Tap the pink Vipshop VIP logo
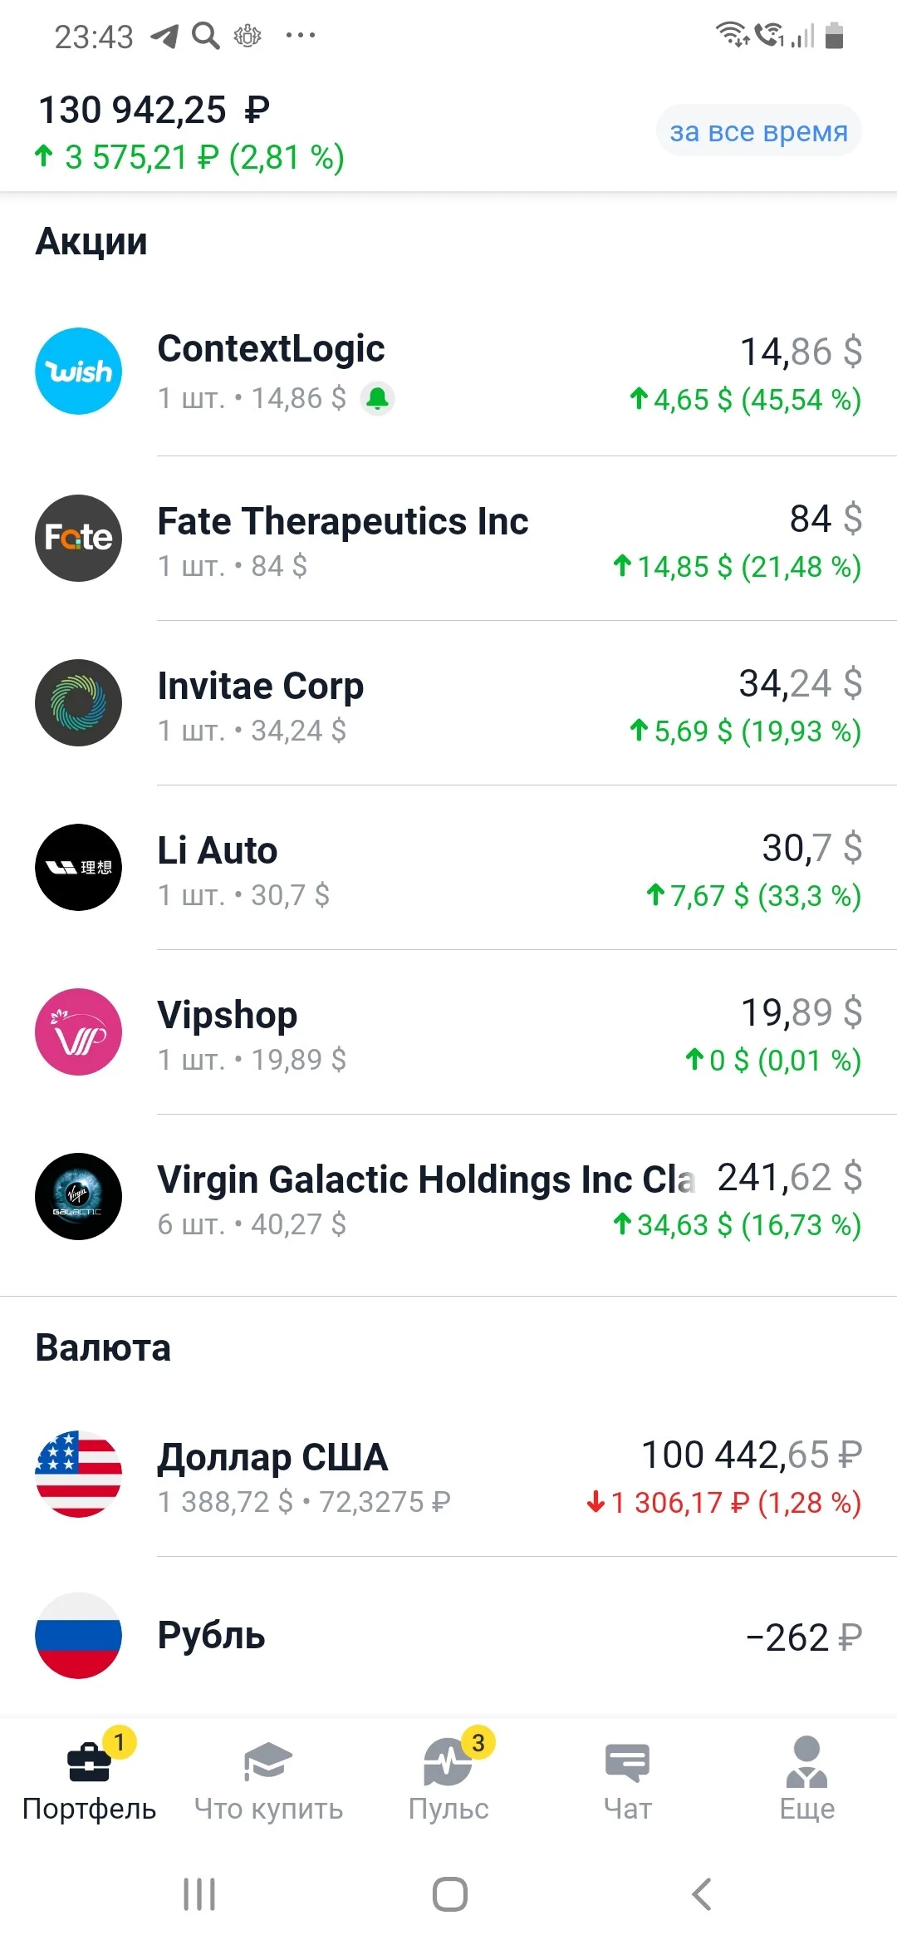The width and height of the screenshot is (897, 1945). point(79,1032)
